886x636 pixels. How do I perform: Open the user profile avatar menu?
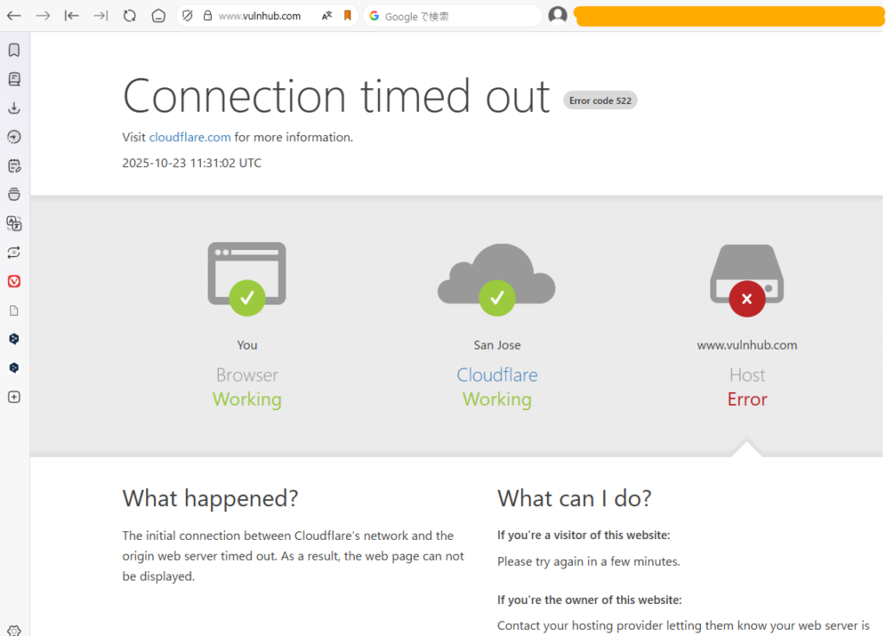558,16
